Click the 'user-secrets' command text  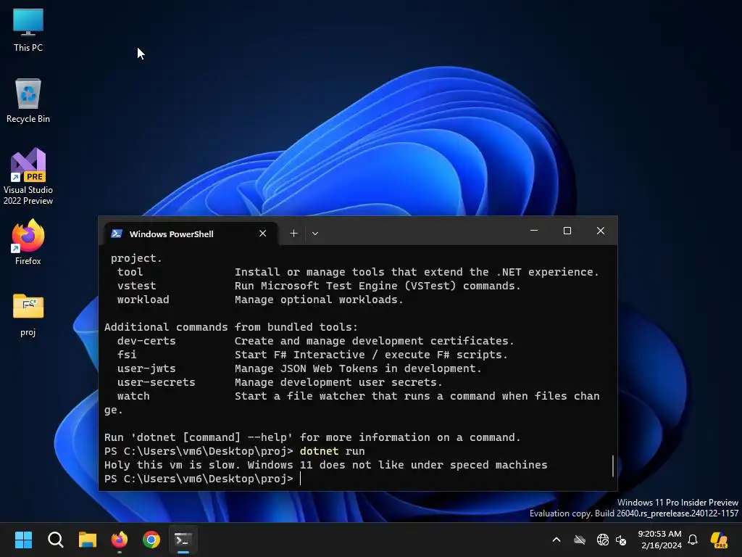coord(157,381)
